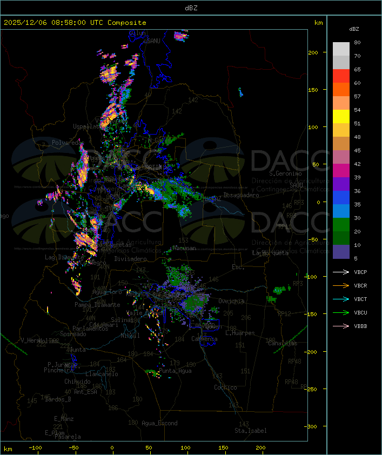382x455 pixels.
Task: Click the white VBCP arrow icon
Action: (x=341, y=272)
